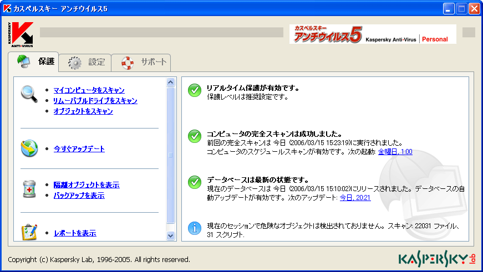The width and height of the screenshot is (483, 272).
Task: Click the globe update icon
Action: point(29,148)
